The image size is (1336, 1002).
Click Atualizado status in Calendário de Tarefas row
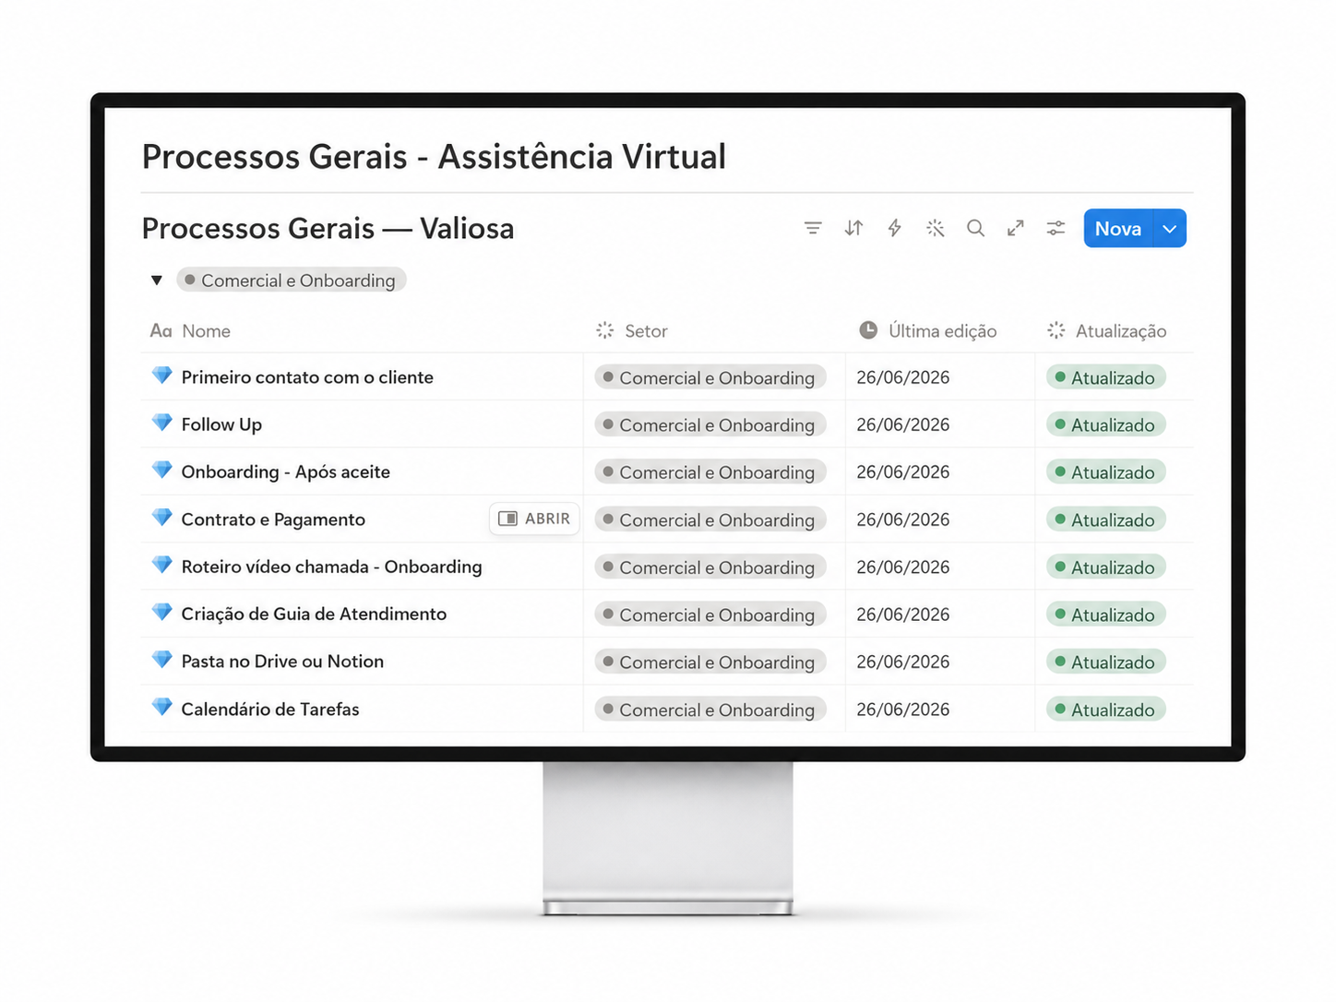point(1105,710)
